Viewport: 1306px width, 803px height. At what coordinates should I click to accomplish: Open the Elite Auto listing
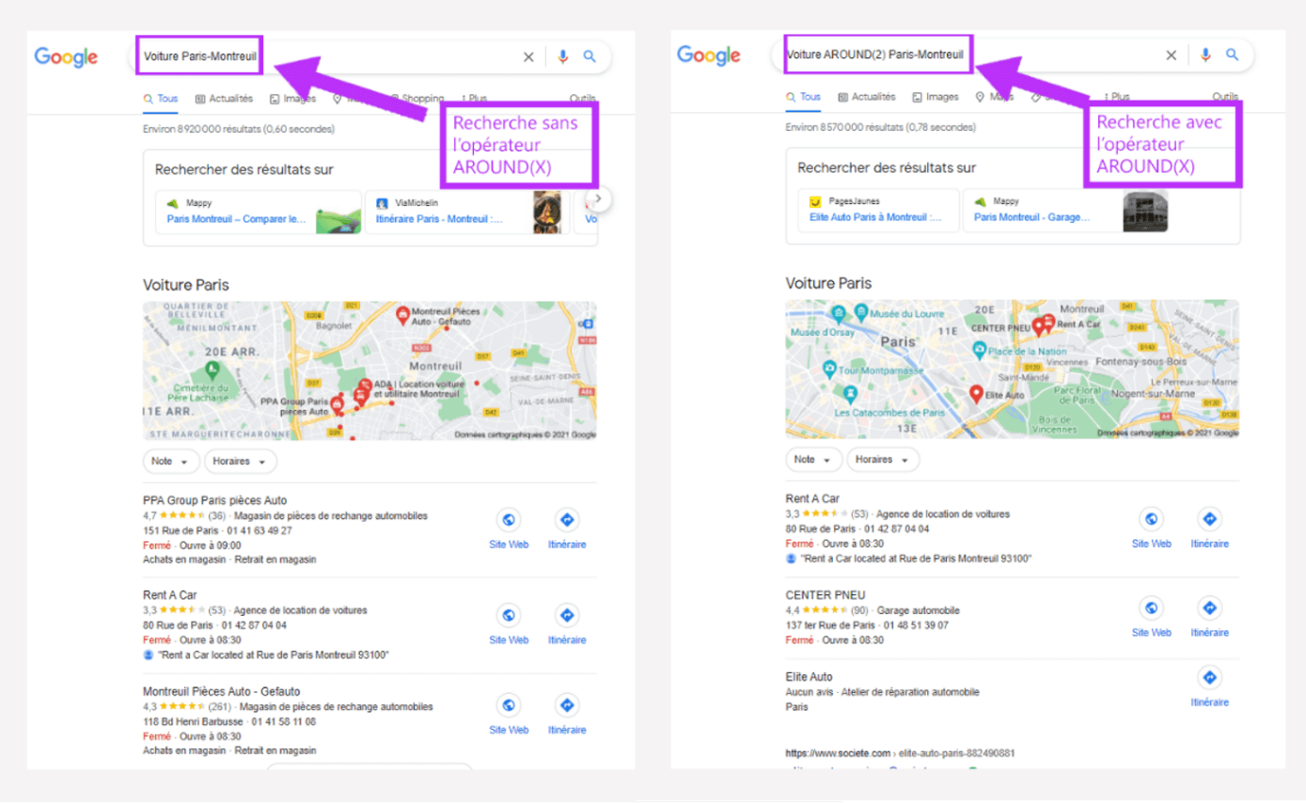(x=809, y=677)
